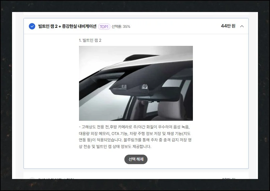Open the built-in cam product image
Screen dimensions: 270x191
click(136, 83)
